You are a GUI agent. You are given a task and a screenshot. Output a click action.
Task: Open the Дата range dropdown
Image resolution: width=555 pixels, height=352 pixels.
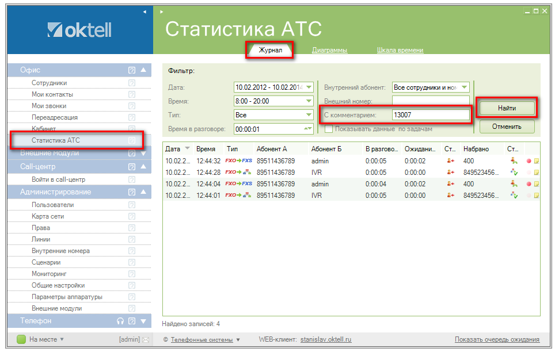[x=309, y=87]
